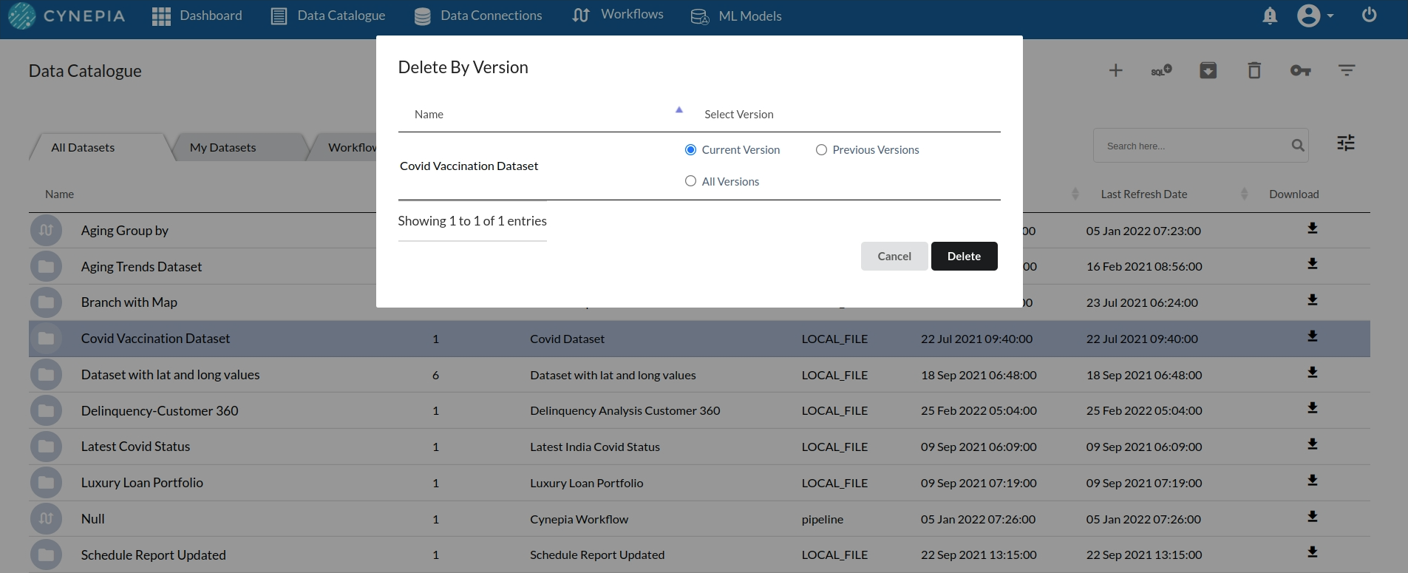Image resolution: width=1408 pixels, height=573 pixels.
Task: Select the Current Version radio button
Action: click(x=690, y=149)
